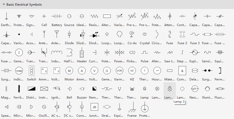Image resolution: width=234 pixels, height=119 pixels.
Task: Choose the DC source symbol
Action: tap(69, 107)
